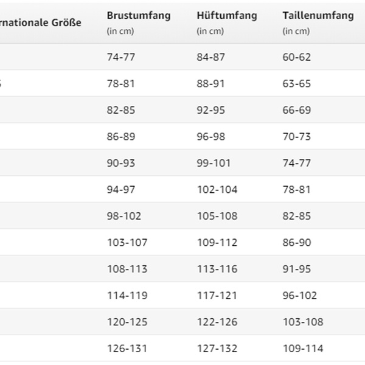Viewport: 365px width, 365px height.
Task: Click the 91-95 Taillenumfang cell
Action: (296, 269)
